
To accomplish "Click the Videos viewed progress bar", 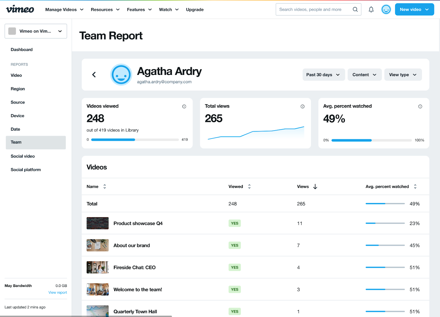I will pyautogui.click(x=135, y=140).
